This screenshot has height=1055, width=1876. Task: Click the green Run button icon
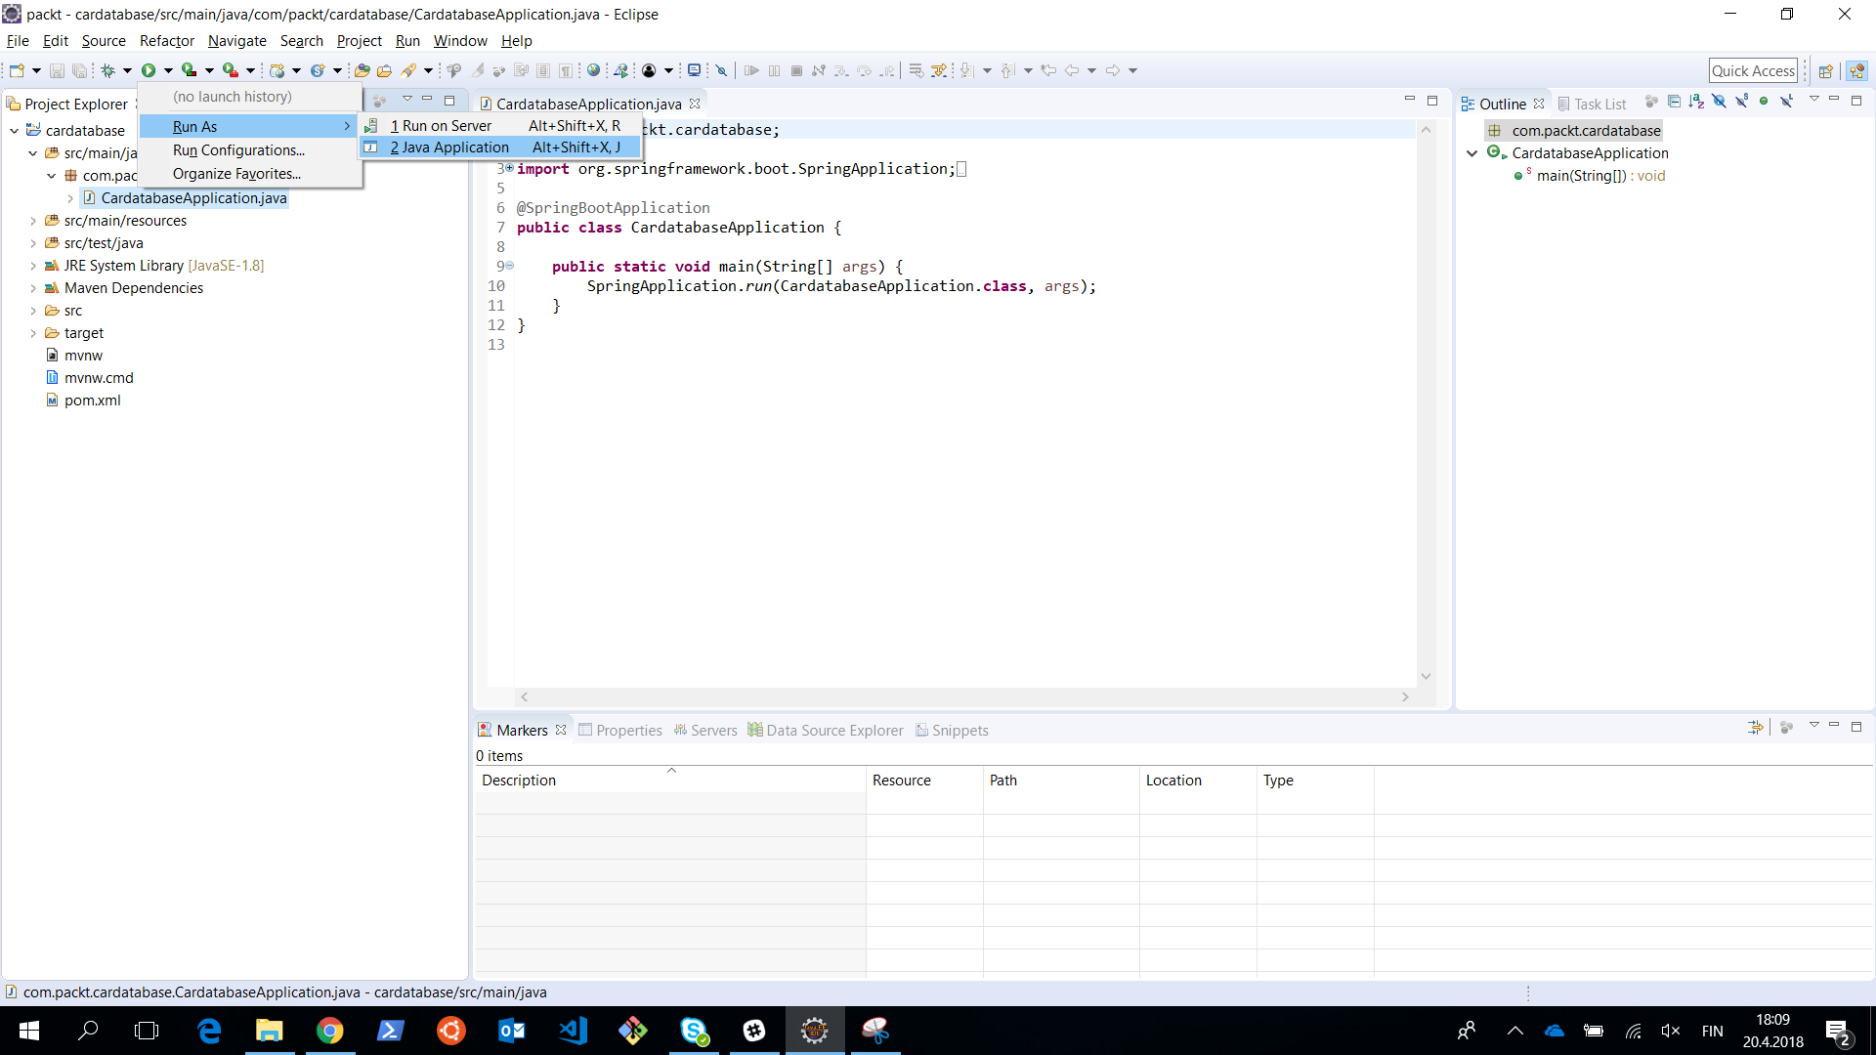click(149, 70)
